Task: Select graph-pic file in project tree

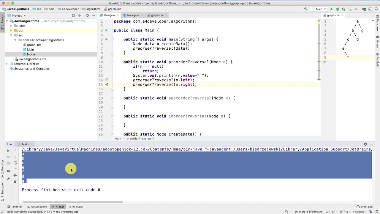Action: (x=34, y=45)
